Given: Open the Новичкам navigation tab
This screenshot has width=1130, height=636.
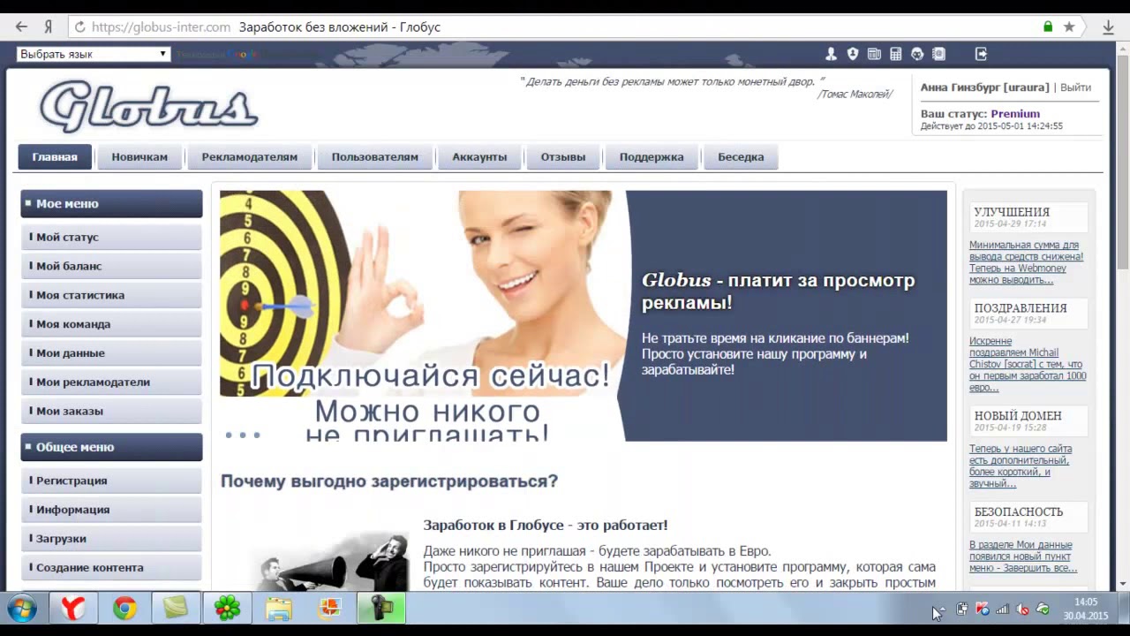Looking at the screenshot, I should pyautogui.click(x=139, y=157).
